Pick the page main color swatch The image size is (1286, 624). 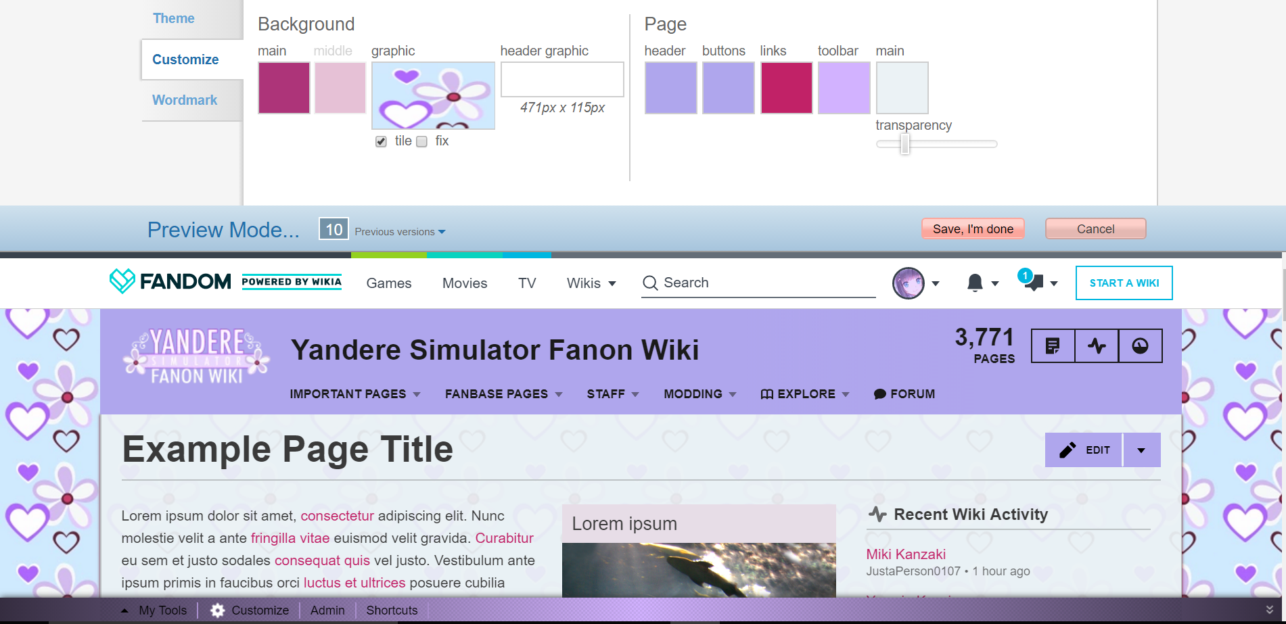click(x=902, y=88)
